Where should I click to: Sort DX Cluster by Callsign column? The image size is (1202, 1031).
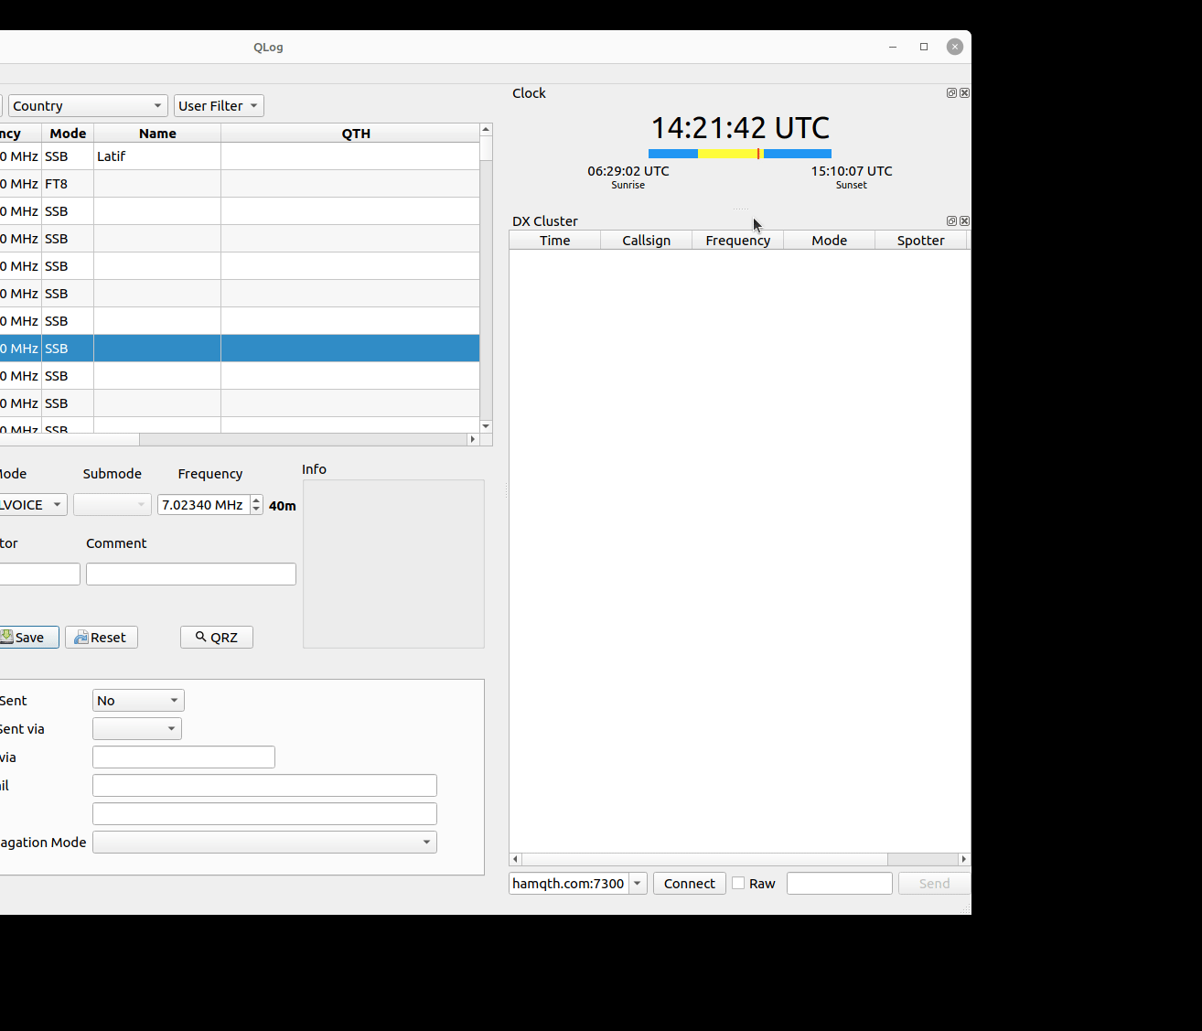coord(646,241)
